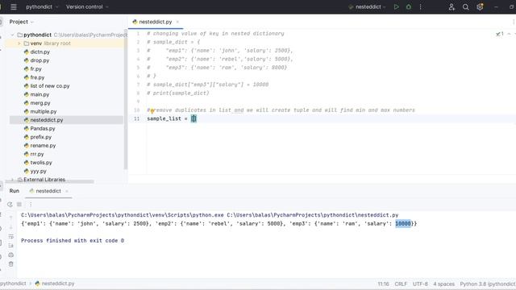The width and height of the screenshot is (516, 290).
Task: Change 4 spaces indent setting
Action: (443, 284)
